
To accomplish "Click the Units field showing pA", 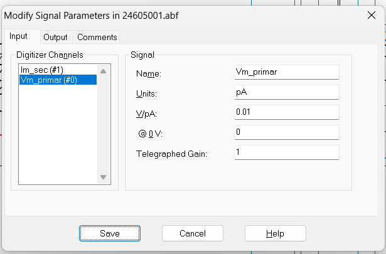I will click(x=287, y=92).
